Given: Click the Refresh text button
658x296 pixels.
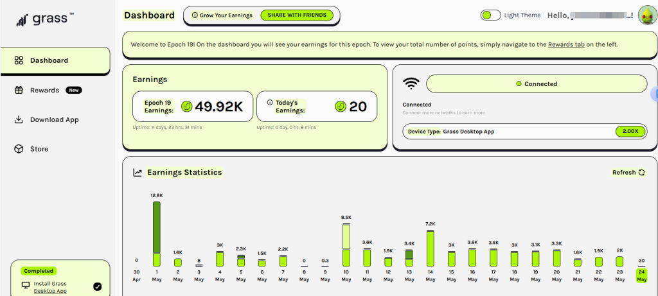Looking at the screenshot, I should [x=624, y=172].
